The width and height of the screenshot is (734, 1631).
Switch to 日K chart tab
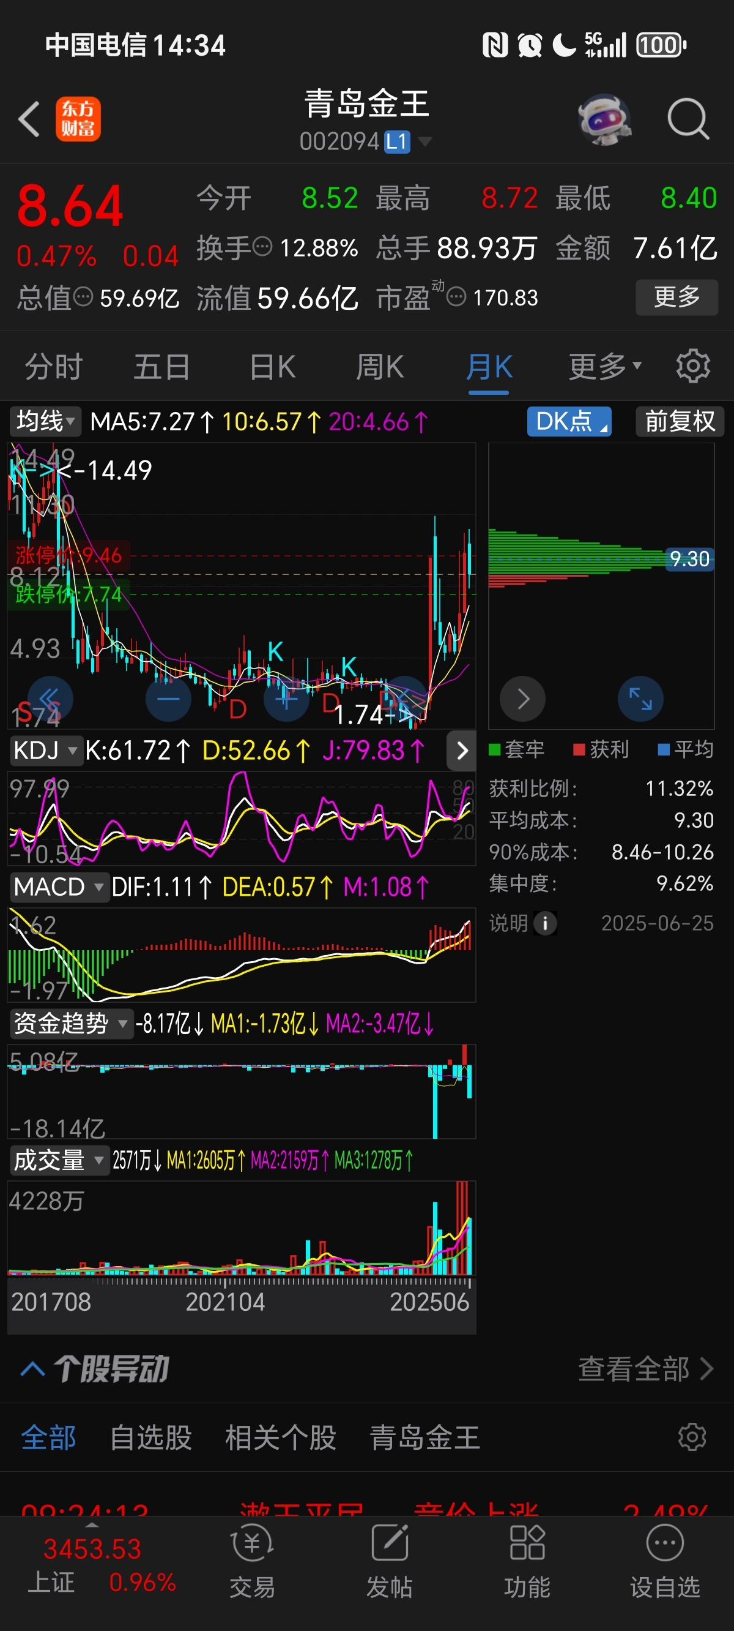272,367
